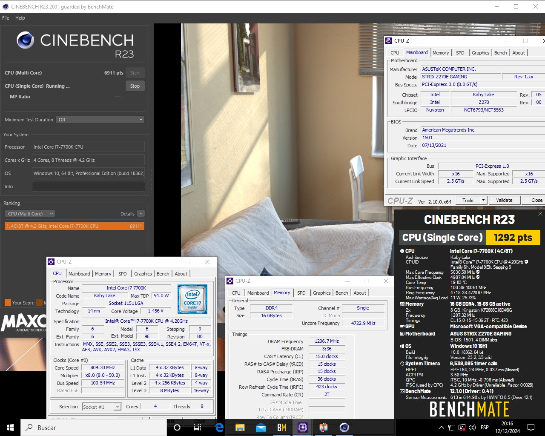Click the Tools button in CPU-Z
545x436 pixels.
tap(468, 200)
